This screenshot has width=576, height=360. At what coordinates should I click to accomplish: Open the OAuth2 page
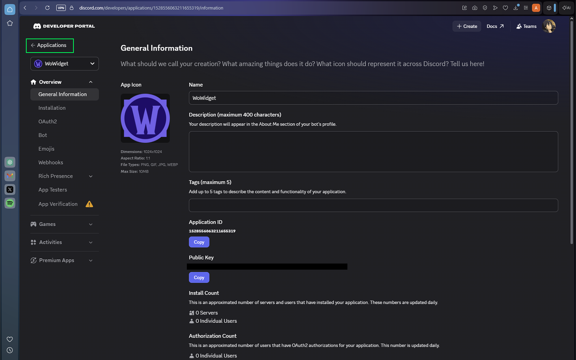point(48,122)
